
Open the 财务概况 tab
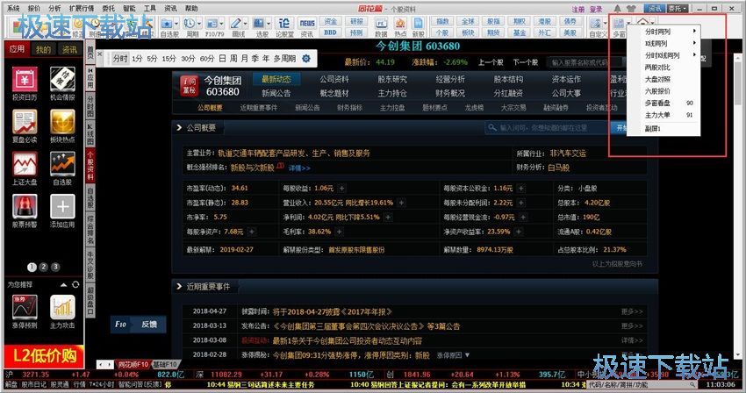[x=450, y=93]
